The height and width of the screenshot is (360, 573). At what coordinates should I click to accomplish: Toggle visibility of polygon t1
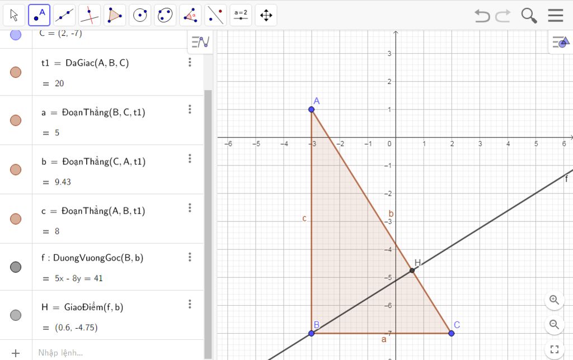[16, 72]
